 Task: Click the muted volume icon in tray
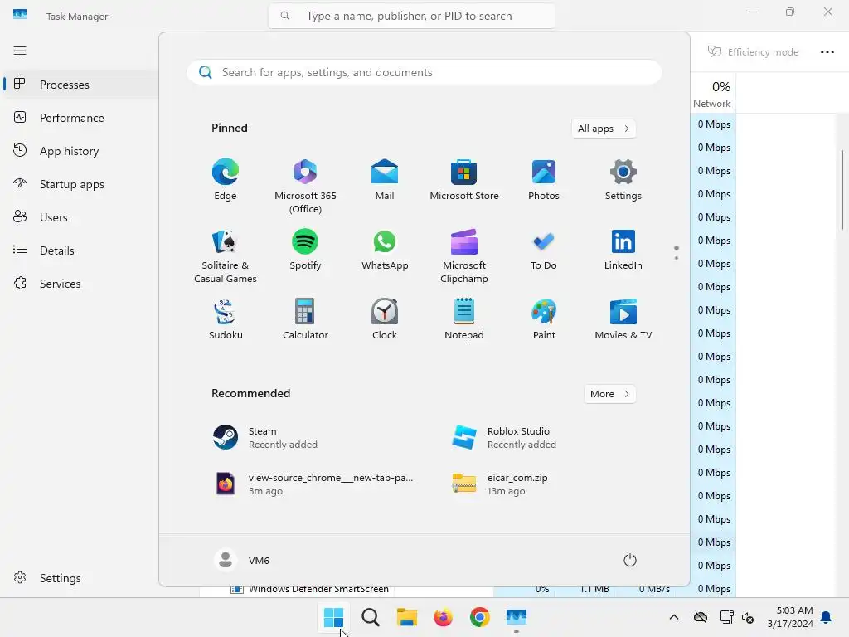749,617
